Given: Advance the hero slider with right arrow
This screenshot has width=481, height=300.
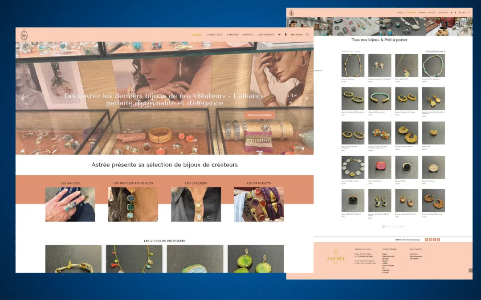Looking at the screenshot, I should [306, 98].
